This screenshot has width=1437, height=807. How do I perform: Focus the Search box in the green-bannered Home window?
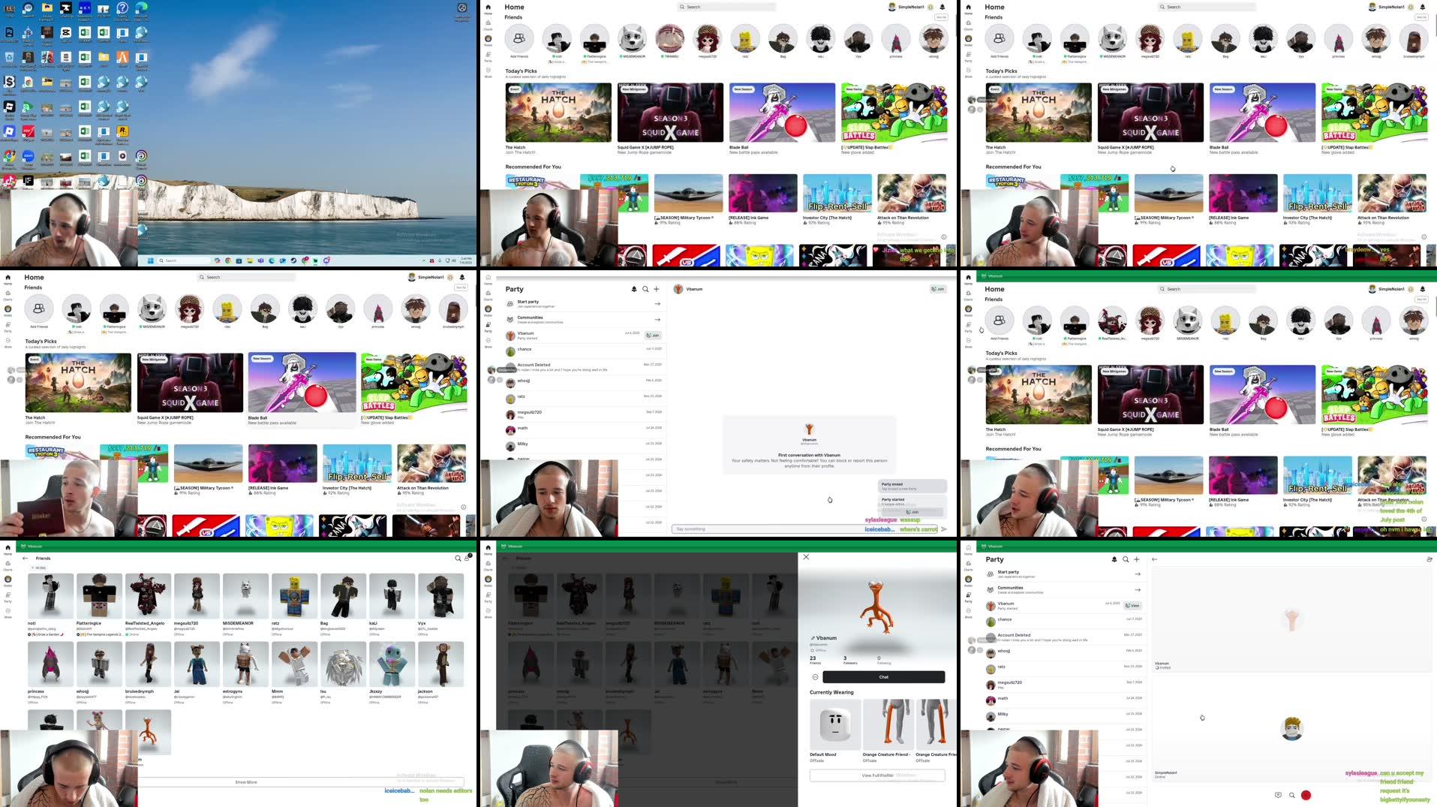pos(1207,289)
